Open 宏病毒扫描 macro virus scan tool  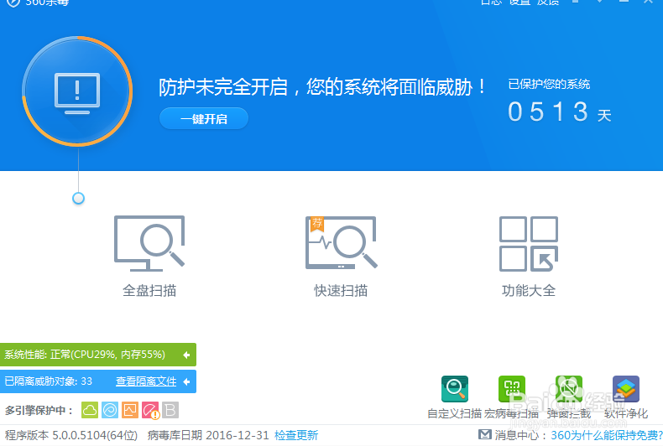pos(512,397)
